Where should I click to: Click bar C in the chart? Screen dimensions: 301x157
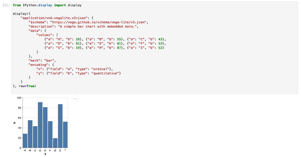tap(35, 137)
